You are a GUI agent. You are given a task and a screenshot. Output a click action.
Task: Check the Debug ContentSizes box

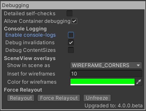coord(71,50)
